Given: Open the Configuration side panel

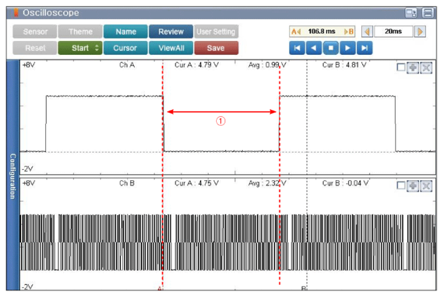Looking at the screenshot, I should [13, 175].
